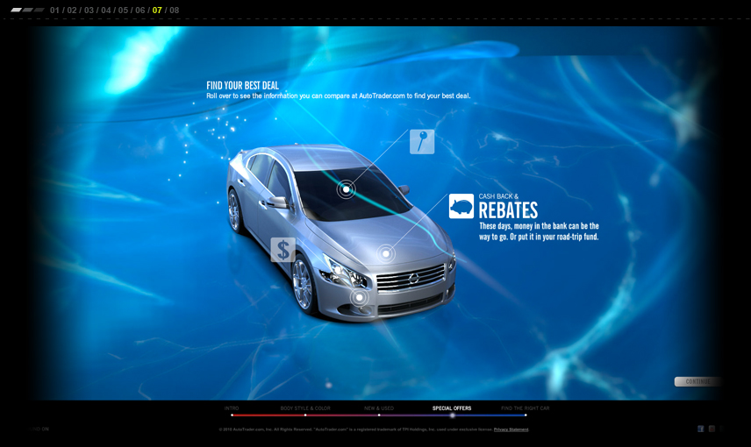Viewport: 751px width, 447px height.
Task: Go to the Find The Right Car section
Action: [x=525, y=408]
